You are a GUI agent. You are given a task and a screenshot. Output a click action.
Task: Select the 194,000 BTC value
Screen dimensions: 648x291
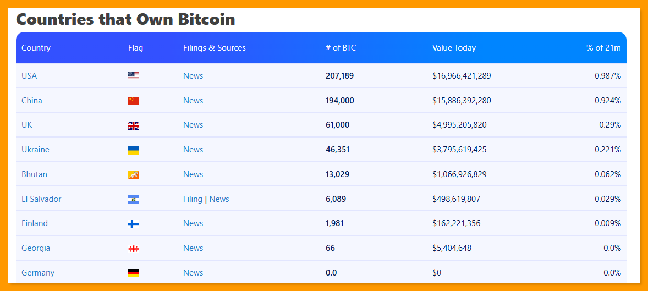[340, 101]
